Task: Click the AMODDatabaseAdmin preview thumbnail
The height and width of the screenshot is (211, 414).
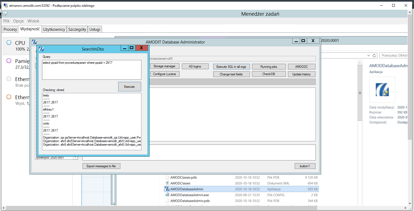Action: coord(382,90)
